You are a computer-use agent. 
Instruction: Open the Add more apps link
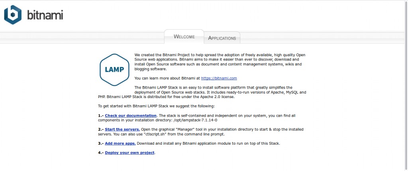[120, 143]
